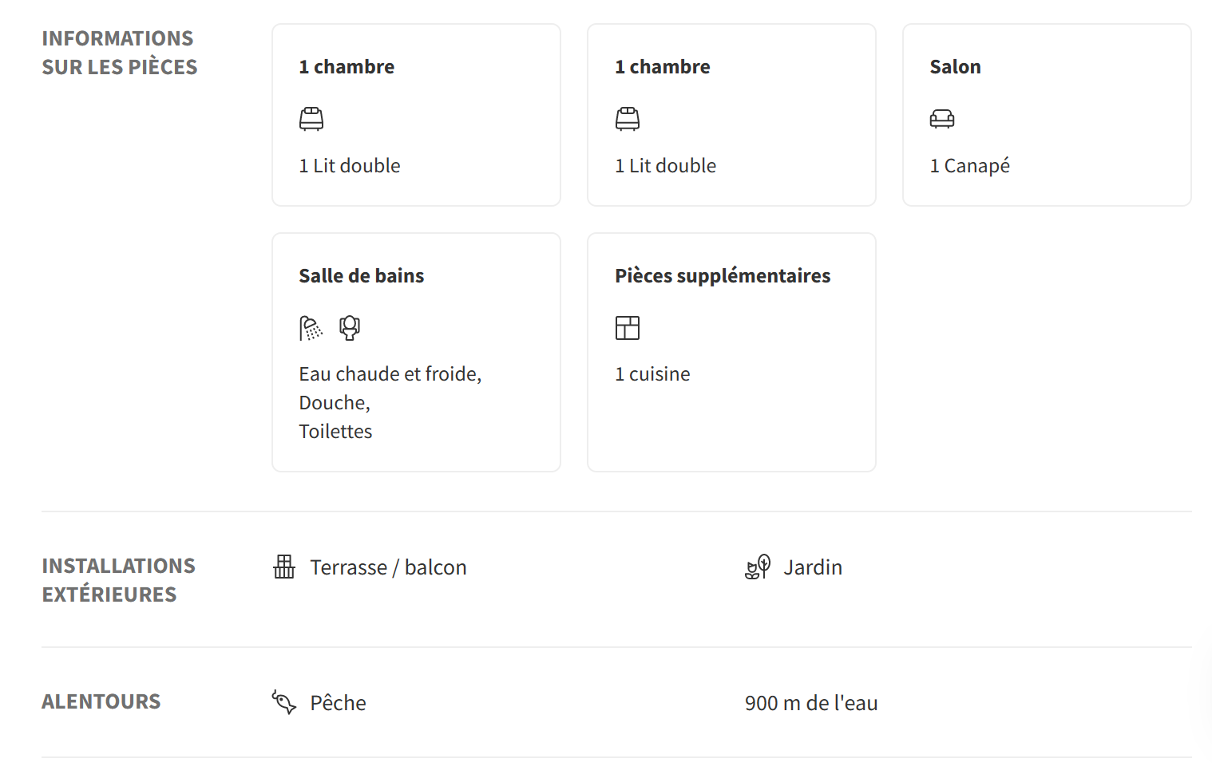Click the bed icon in second chambre card
Viewport: 1212px width, 782px height.
[x=628, y=119]
